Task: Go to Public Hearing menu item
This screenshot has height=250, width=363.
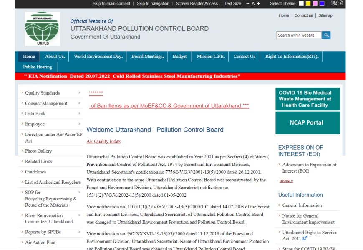Action: 38,67
